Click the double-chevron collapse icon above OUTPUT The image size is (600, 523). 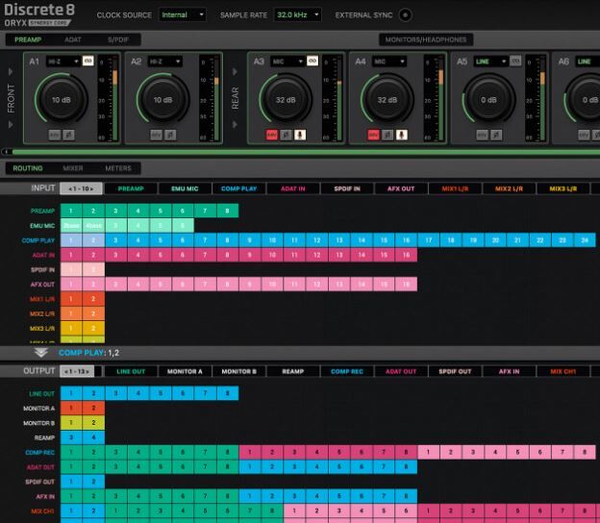[41, 353]
